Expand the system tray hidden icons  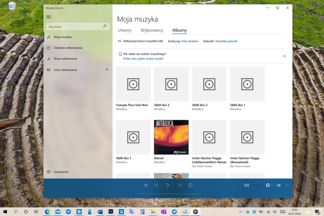coord(240,212)
